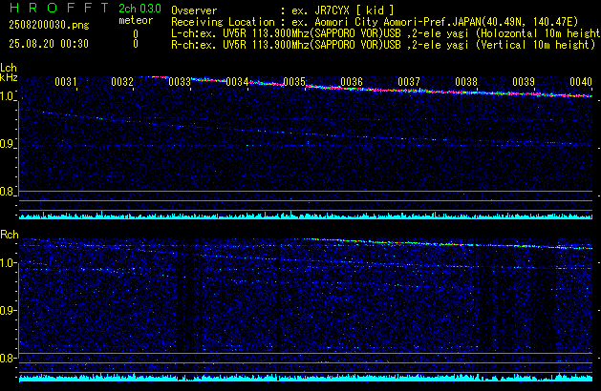Click time marker 0035
The height and width of the screenshot is (391, 601).
click(294, 82)
